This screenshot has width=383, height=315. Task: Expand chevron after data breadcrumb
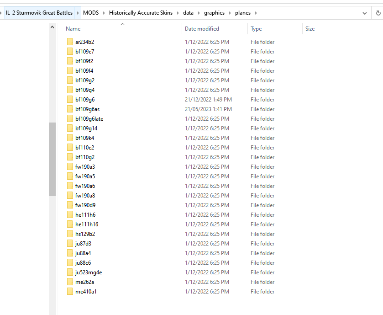click(199, 13)
